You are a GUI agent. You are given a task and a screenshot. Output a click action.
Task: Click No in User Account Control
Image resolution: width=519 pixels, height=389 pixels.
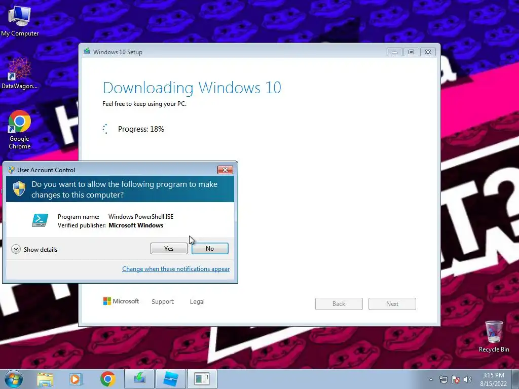click(210, 248)
